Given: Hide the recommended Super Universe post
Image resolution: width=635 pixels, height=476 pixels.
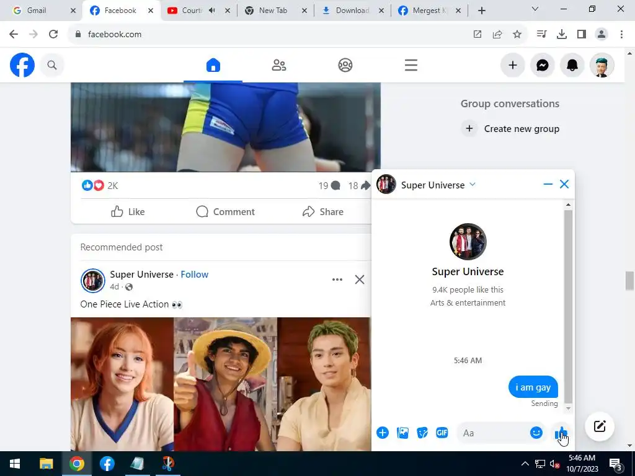Looking at the screenshot, I should (x=360, y=280).
